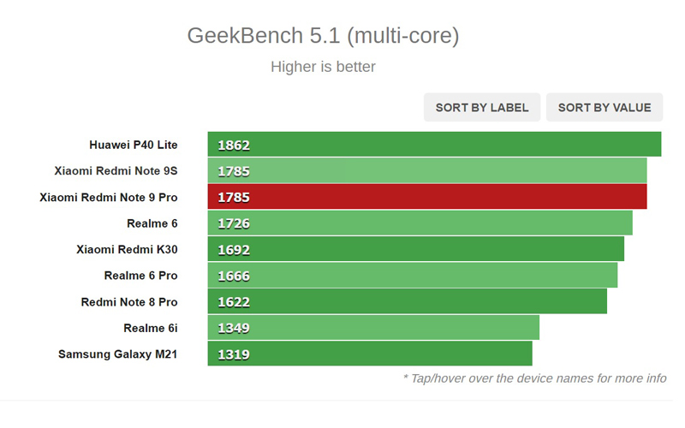
Task: Click the Redmi Note 8 Pro label
Action: click(129, 302)
